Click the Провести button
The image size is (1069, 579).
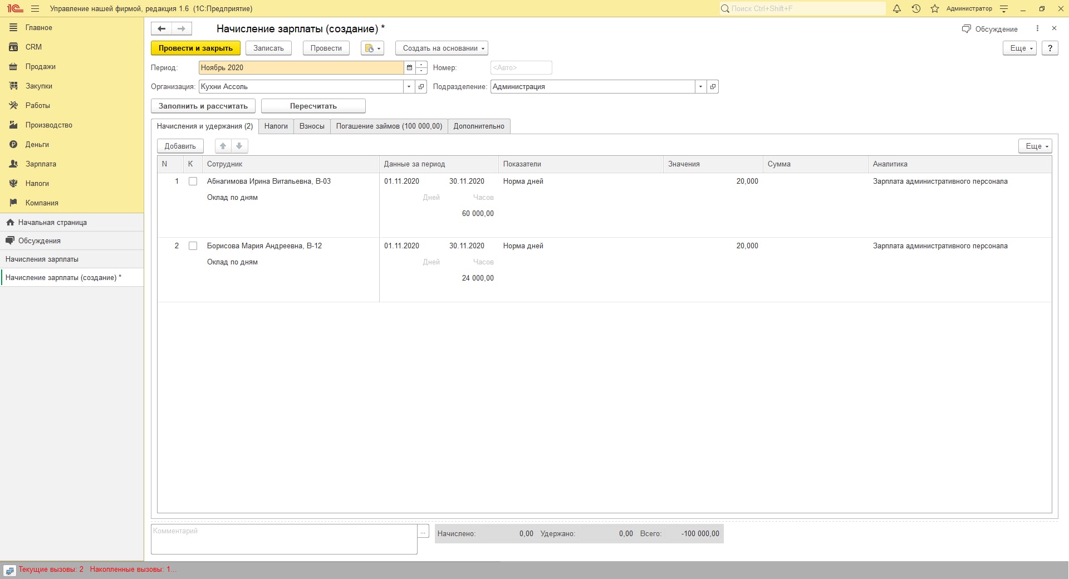pyautogui.click(x=326, y=48)
